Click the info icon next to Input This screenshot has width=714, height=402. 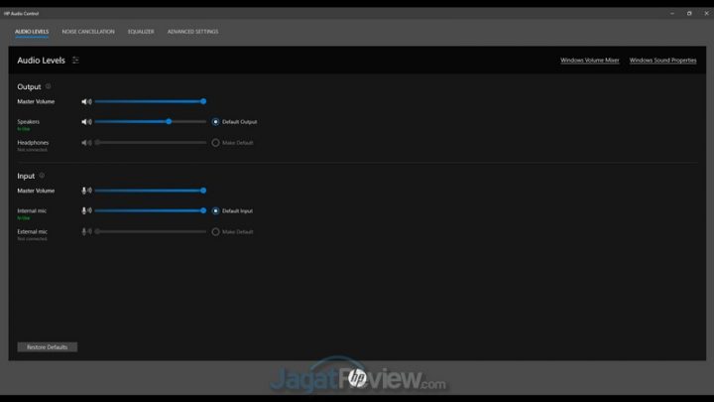[42, 176]
